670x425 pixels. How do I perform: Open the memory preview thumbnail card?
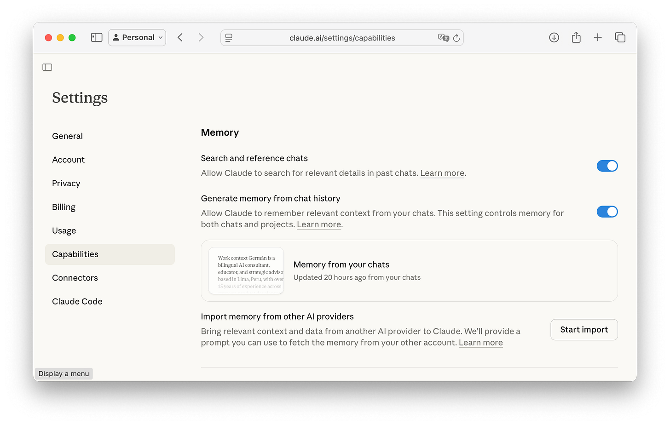[x=246, y=271]
